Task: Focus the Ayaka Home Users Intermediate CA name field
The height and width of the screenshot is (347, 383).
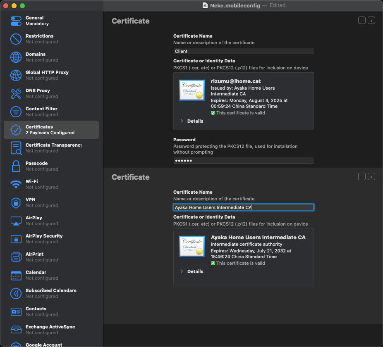Action: 243,207
